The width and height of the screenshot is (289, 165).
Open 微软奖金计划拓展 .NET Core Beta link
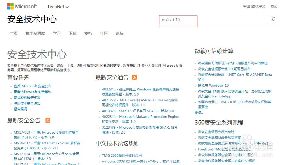click(x=235, y=77)
